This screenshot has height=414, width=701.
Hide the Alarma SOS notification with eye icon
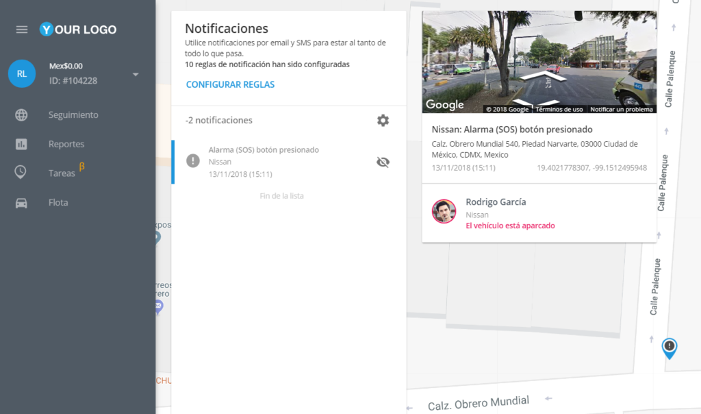383,162
